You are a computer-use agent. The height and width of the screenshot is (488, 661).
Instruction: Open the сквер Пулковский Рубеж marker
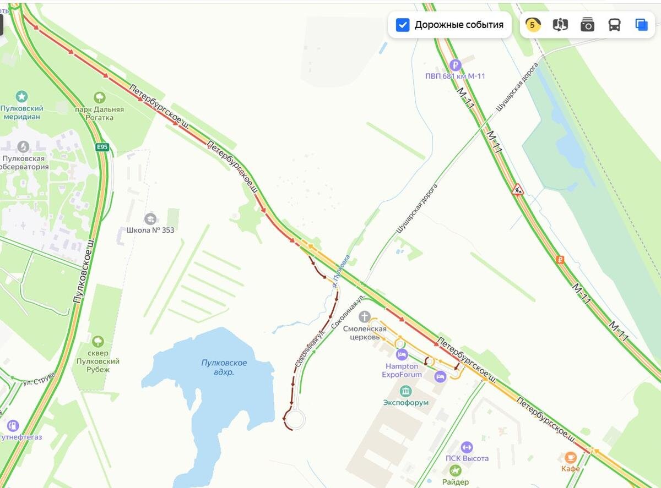[98, 342]
